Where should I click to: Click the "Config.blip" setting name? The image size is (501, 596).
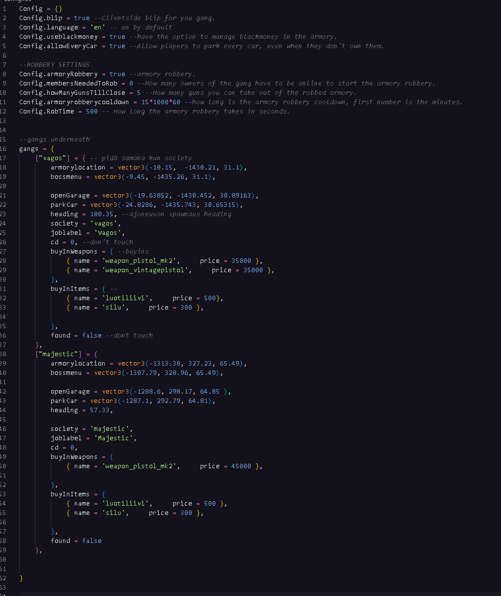(41, 18)
